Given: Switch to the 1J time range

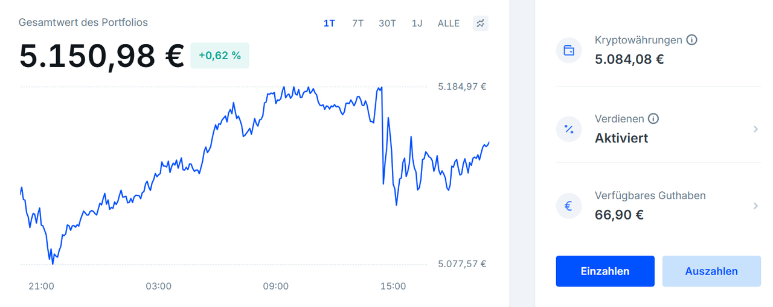Looking at the screenshot, I should coord(417,24).
